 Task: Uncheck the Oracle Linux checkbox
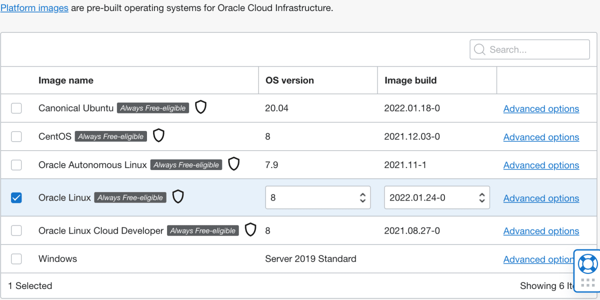tap(16, 198)
